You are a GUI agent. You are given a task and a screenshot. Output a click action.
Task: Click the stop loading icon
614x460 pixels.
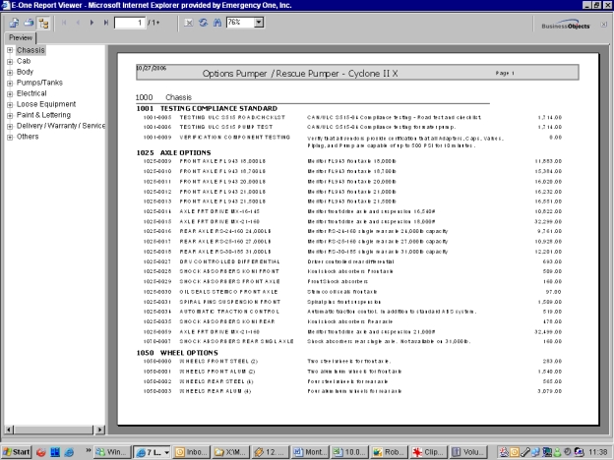[189, 23]
